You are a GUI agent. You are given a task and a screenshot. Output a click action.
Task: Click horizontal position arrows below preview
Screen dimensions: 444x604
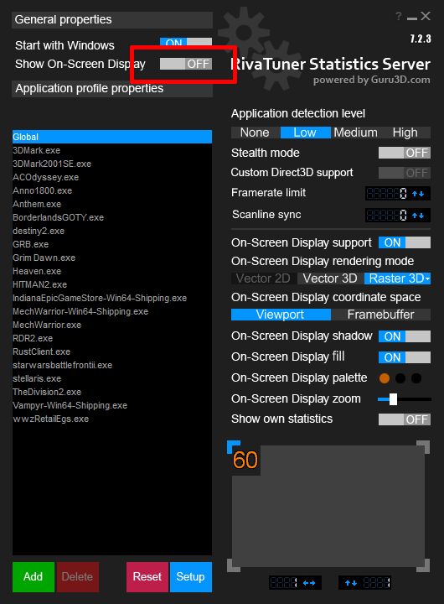309,583
